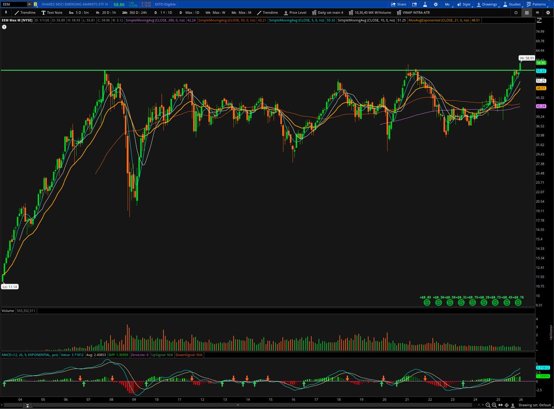Open the Patterns menu

536,4
